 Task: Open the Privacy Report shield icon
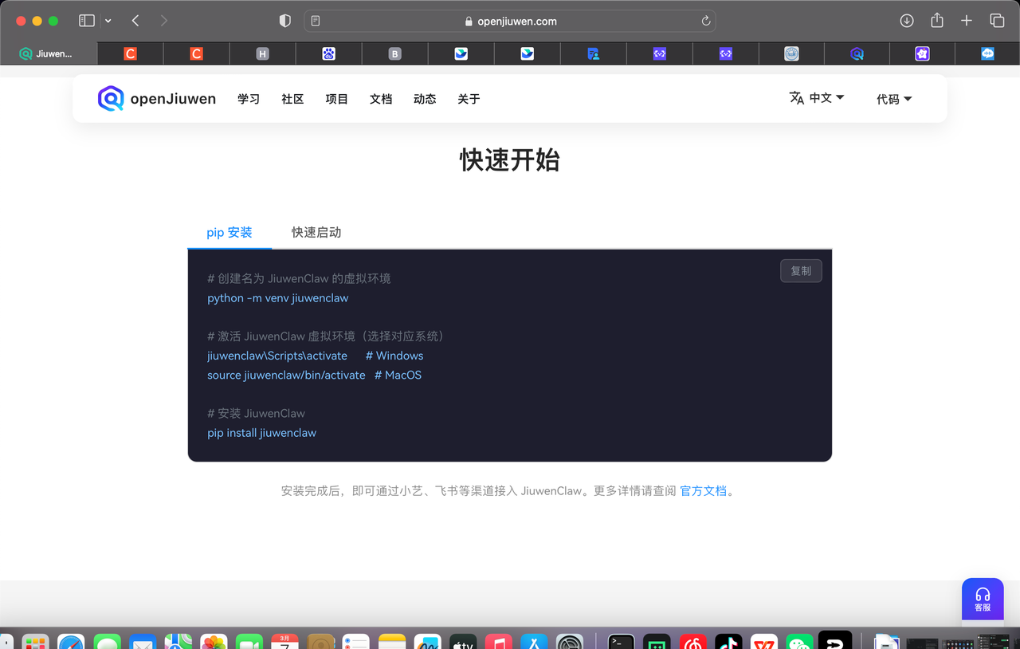(284, 21)
